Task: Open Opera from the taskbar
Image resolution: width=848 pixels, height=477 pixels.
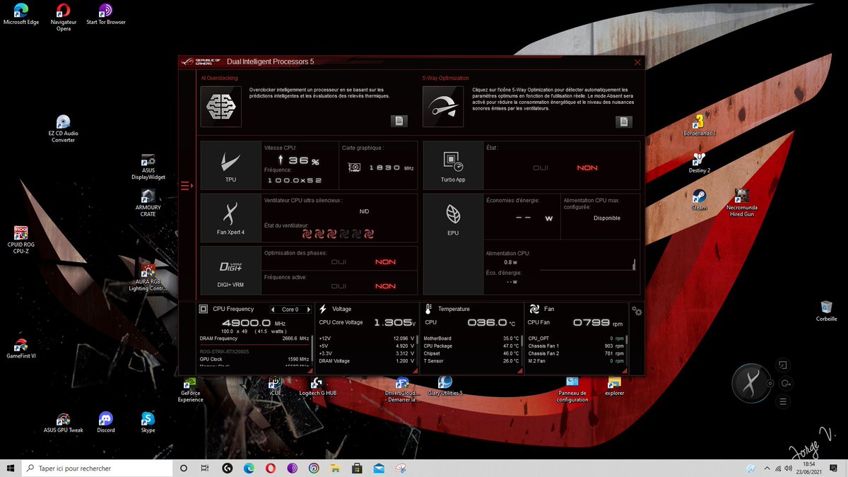Action: click(271, 468)
